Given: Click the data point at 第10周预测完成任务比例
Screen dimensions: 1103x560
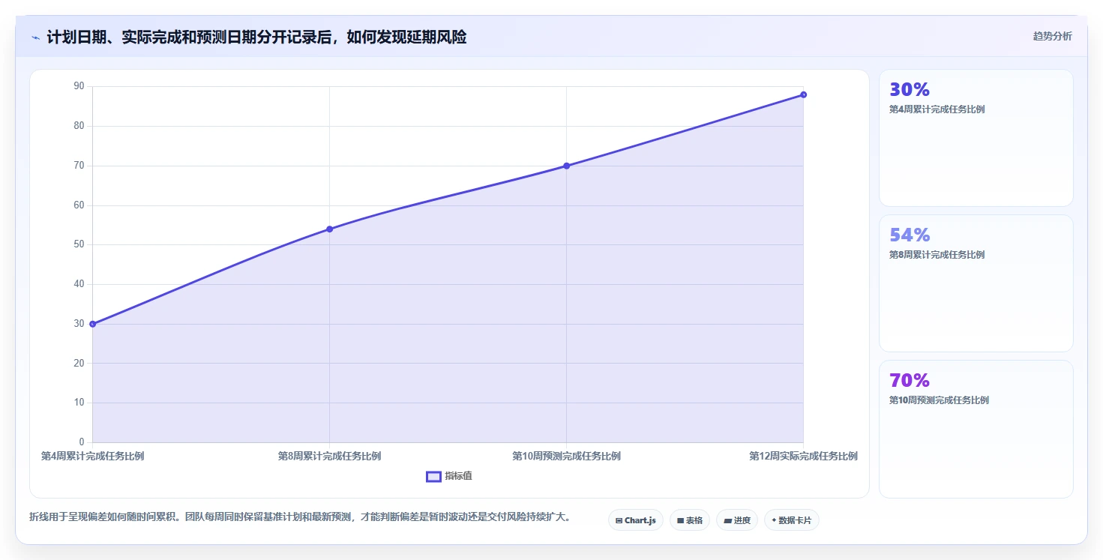Looking at the screenshot, I should 566,166.
